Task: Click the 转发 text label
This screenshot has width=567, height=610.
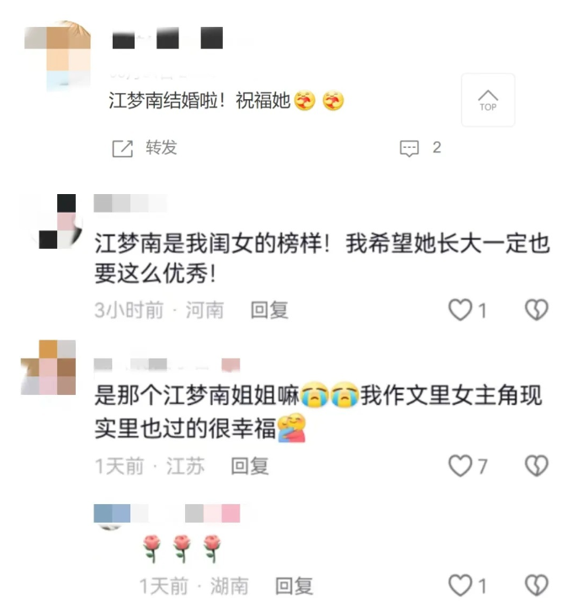Action: click(162, 148)
